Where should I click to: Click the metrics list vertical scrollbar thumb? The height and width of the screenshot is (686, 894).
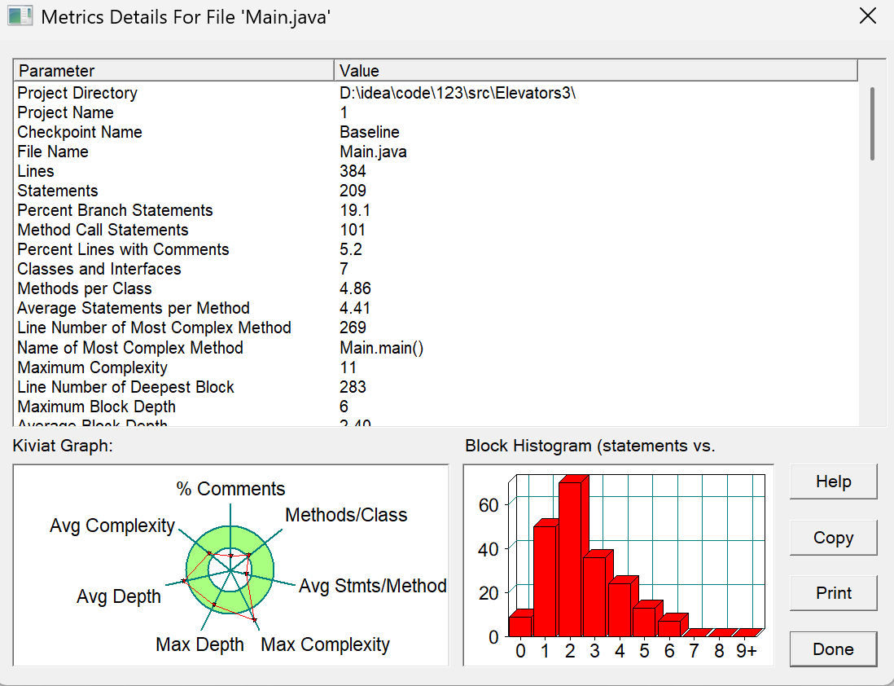click(872, 124)
